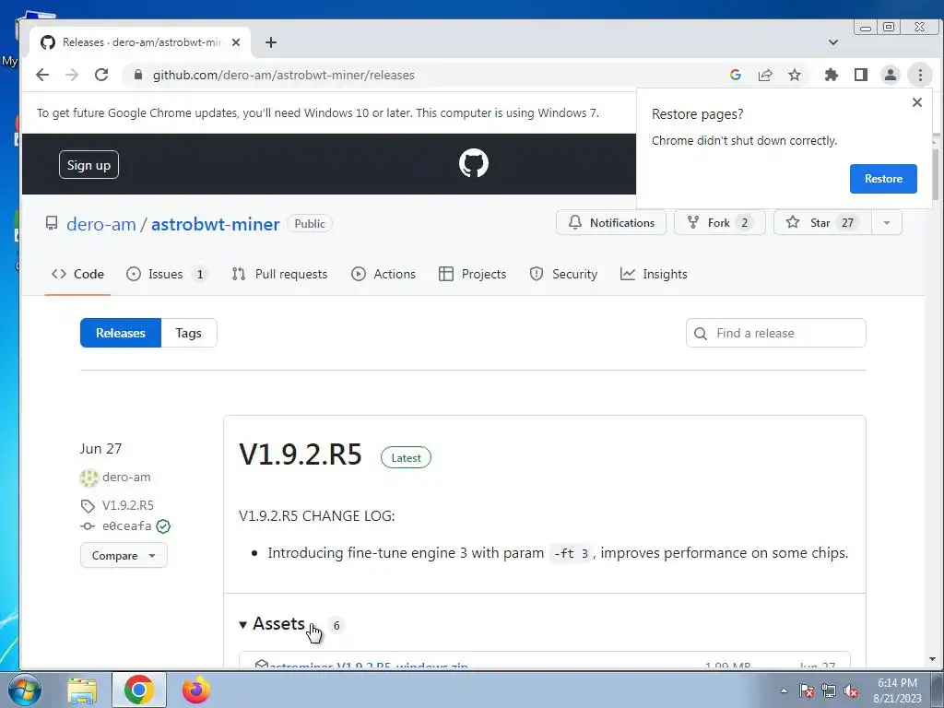Open the Pull requests tab
Viewport: 944px width, 708px height.
[x=279, y=274]
